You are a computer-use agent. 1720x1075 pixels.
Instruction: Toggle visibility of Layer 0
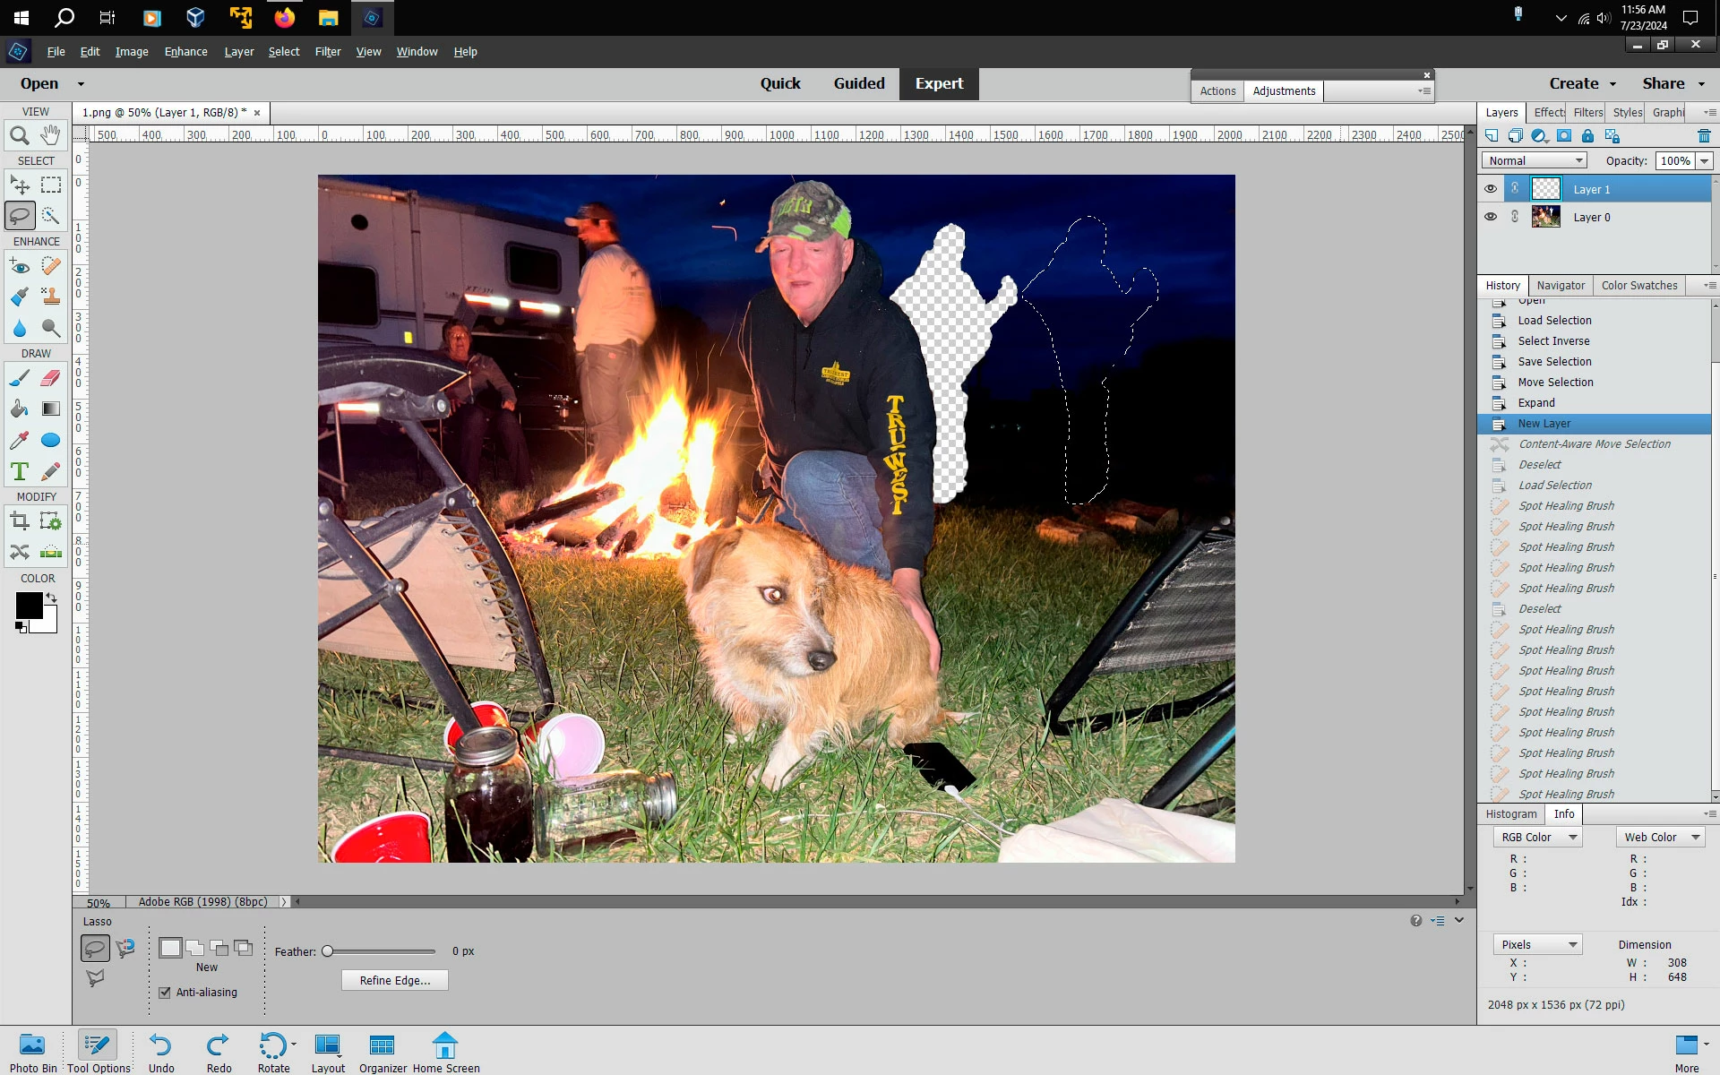coord(1491,217)
